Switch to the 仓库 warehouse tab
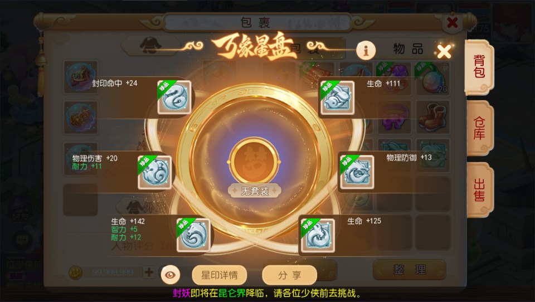535x302 pixels. point(479,128)
